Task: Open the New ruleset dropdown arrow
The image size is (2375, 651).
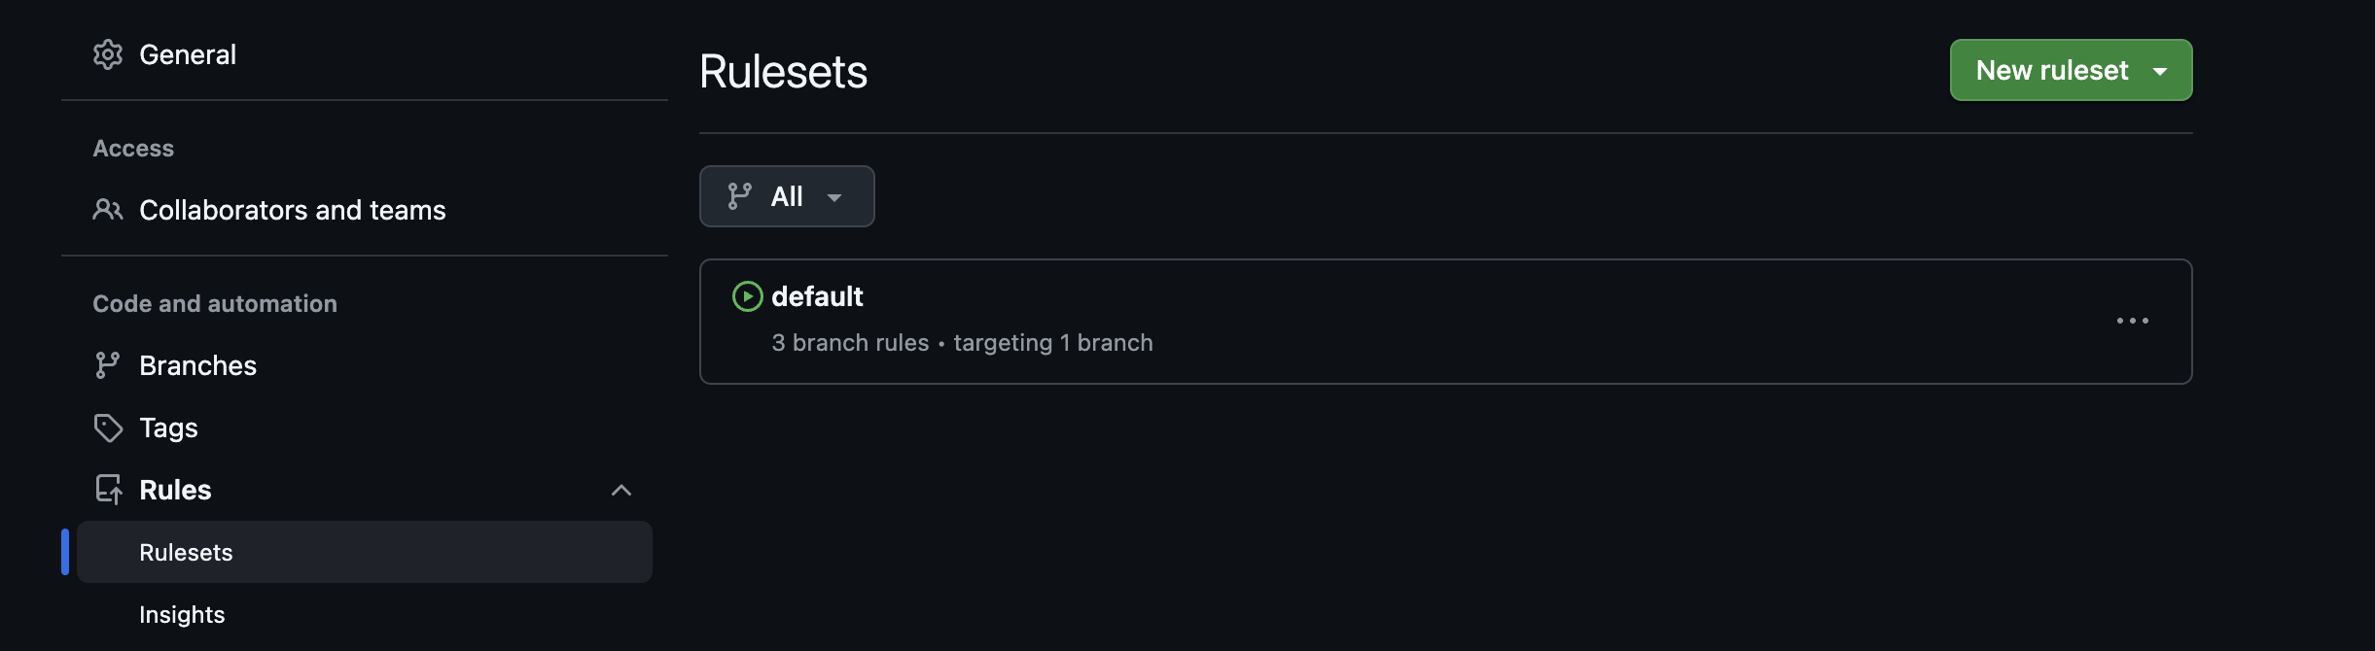Action: [x=2160, y=71]
